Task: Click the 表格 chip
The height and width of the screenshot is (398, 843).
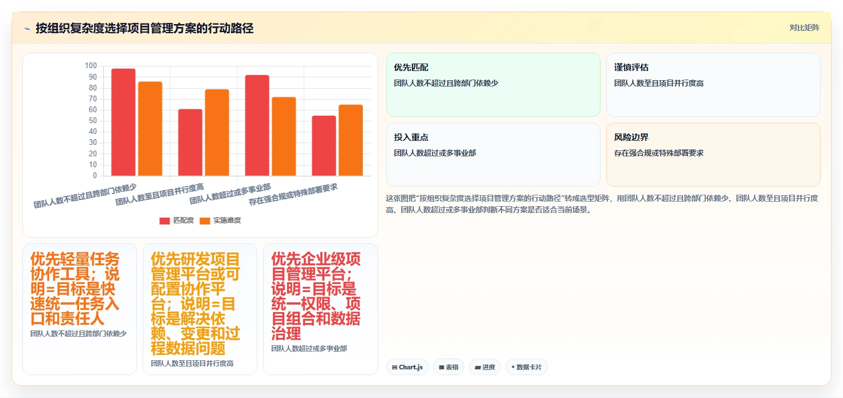Action: [x=449, y=367]
